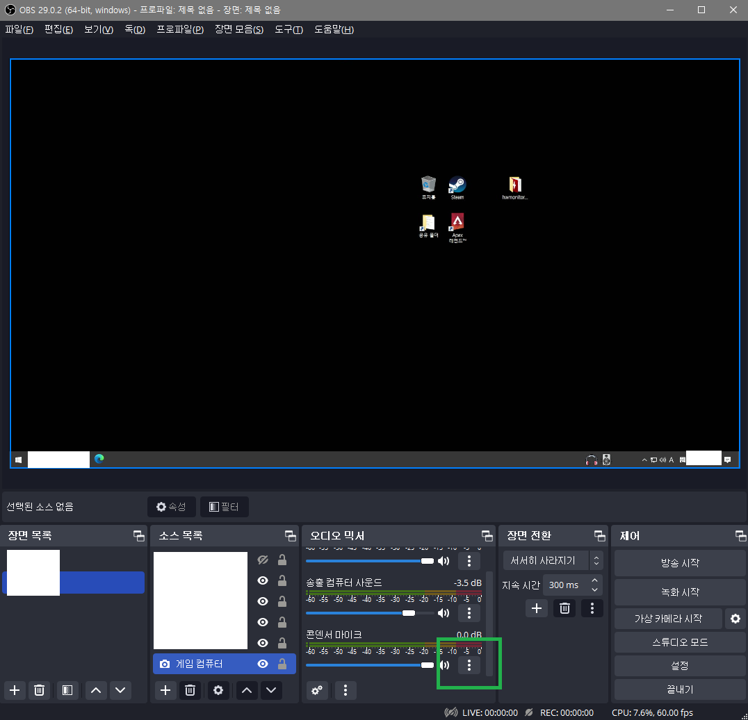Open the 서서히 사라지기 transition dropdown
The image size is (748, 720).
point(553,560)
